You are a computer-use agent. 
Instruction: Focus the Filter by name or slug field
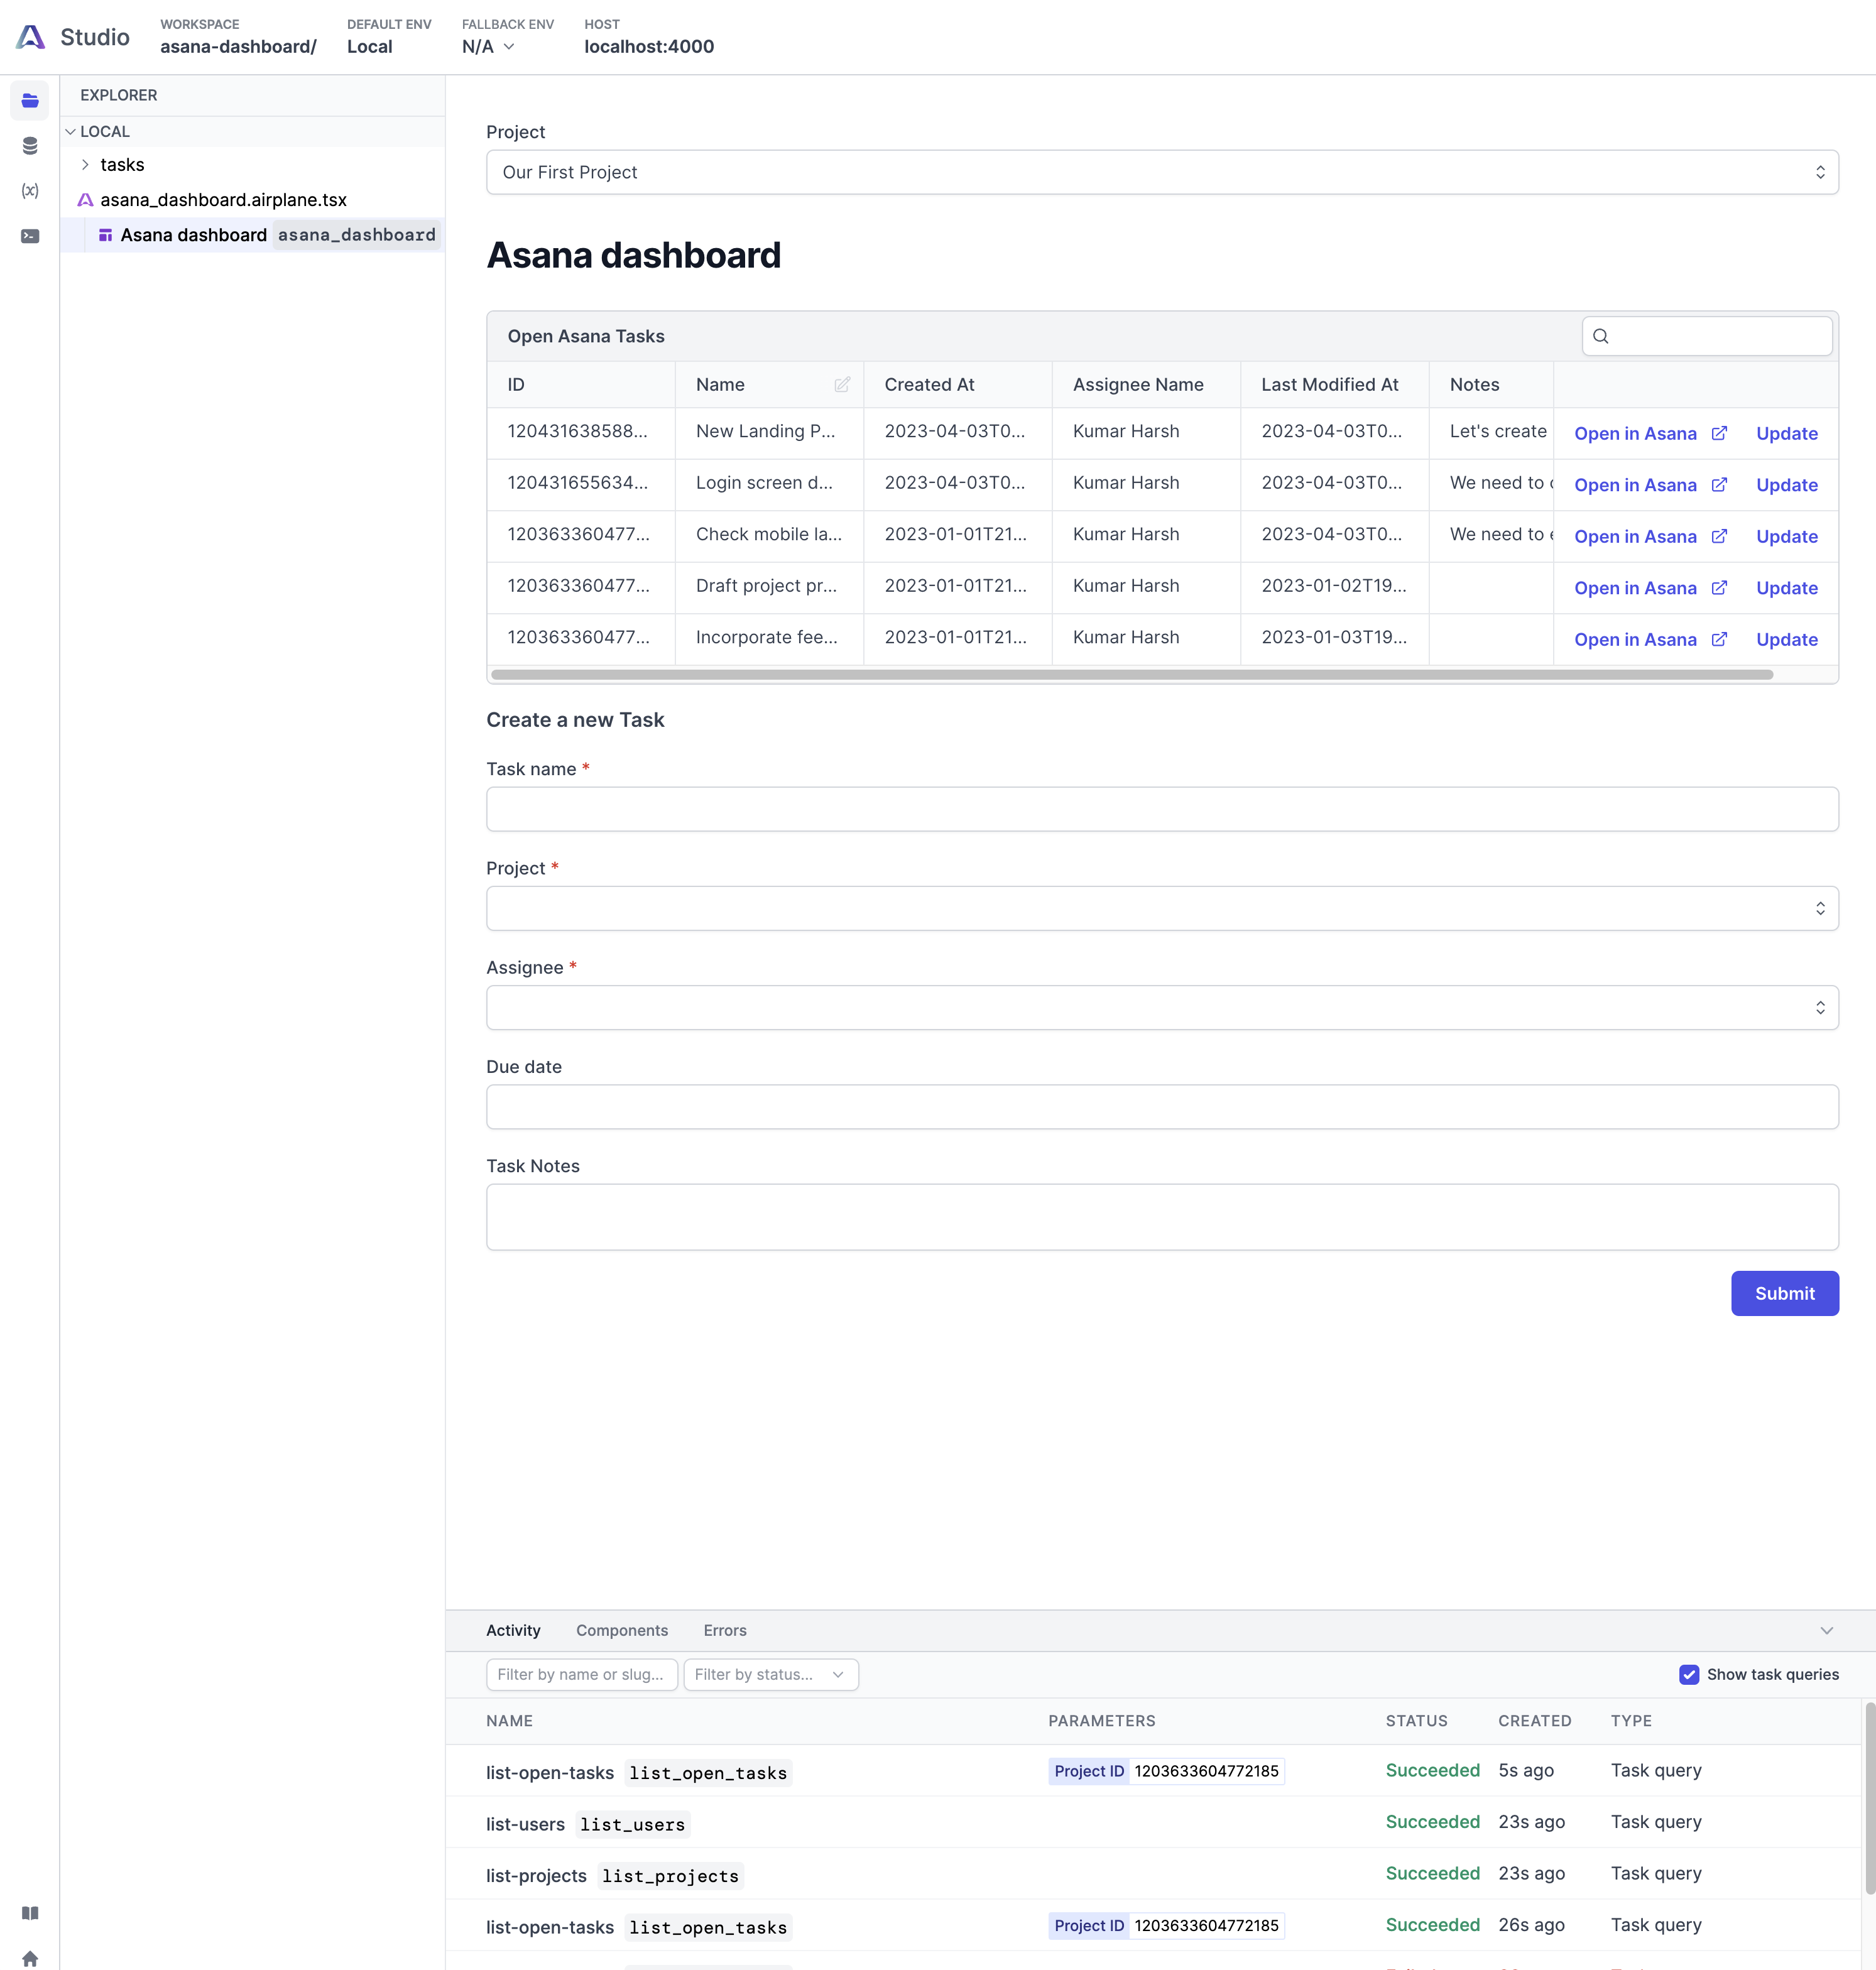point(582,1675)
